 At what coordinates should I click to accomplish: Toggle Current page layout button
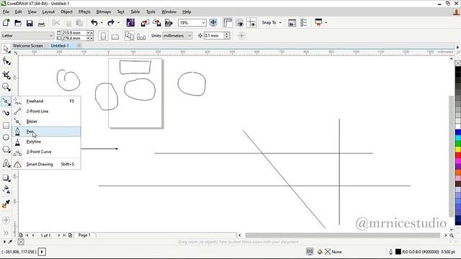click(x=141, y=37)
